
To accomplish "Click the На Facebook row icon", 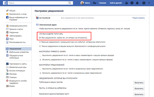I will pyautogui.click(x=37, y=18).
